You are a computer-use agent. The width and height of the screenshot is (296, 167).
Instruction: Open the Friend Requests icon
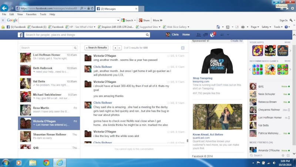tap(198, 35)
